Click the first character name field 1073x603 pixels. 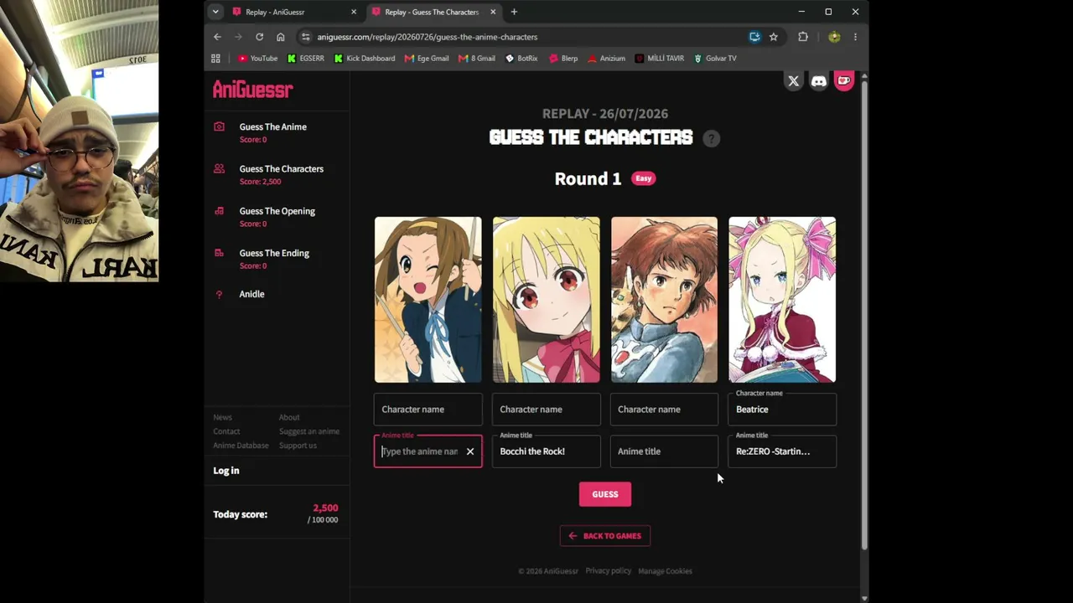click(x=428, y=410)
